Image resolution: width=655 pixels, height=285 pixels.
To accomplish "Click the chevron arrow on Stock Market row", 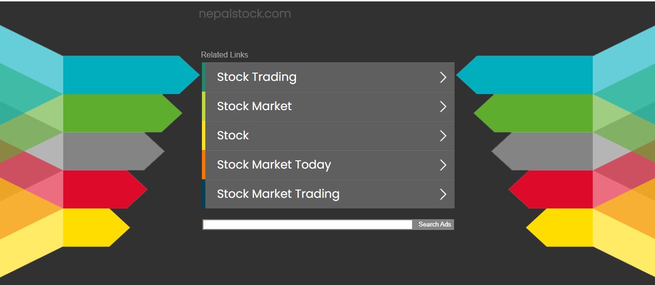I will coord(443,107).
